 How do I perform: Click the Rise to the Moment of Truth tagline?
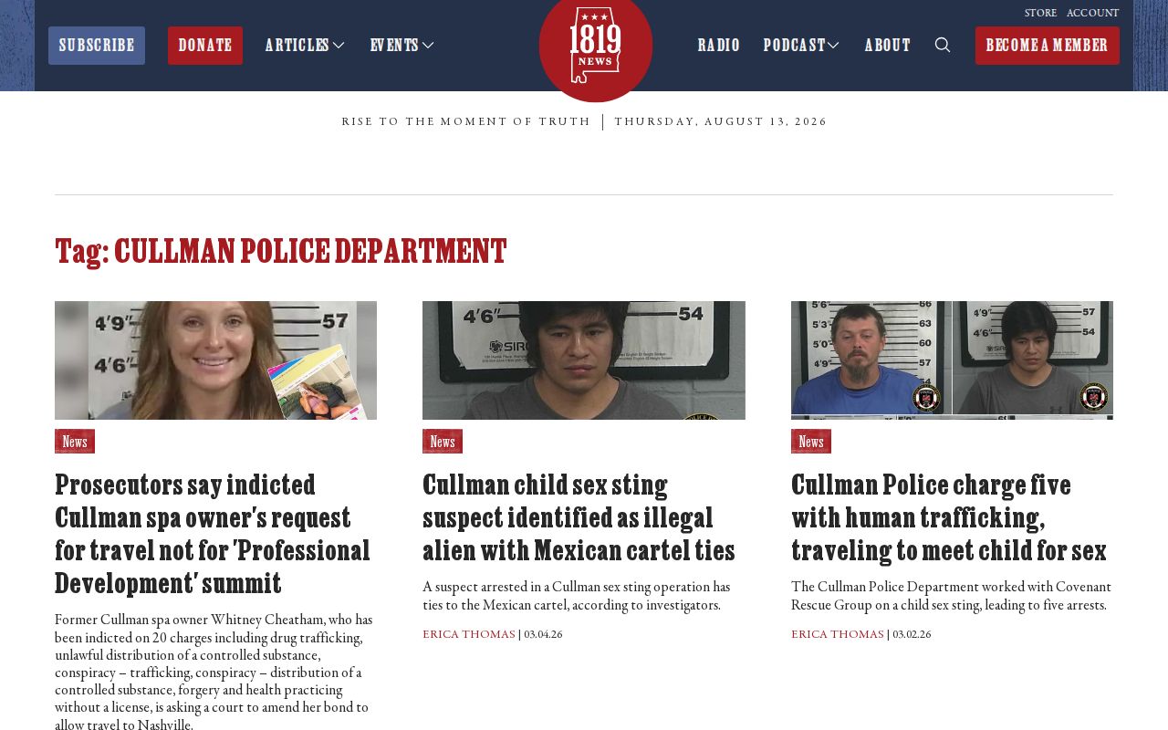[466, 122]
